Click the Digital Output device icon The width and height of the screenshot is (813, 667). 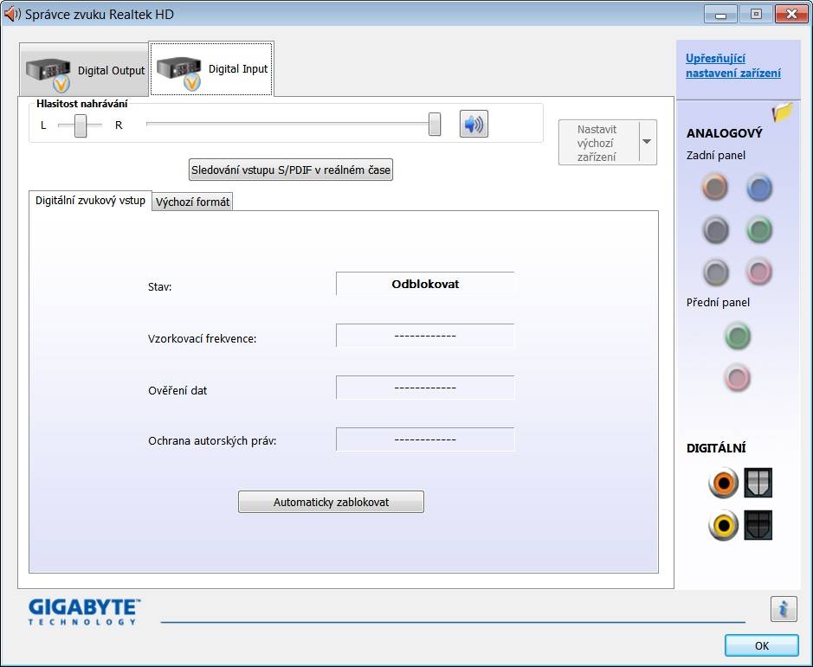pos(49,73)
